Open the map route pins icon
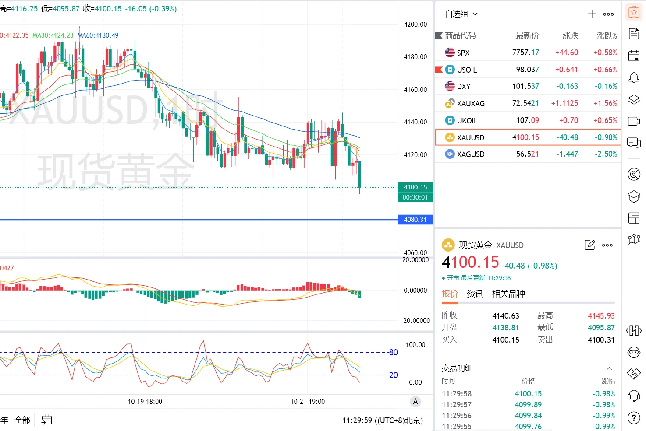This screenshot has height=431, width=646. 634,239
